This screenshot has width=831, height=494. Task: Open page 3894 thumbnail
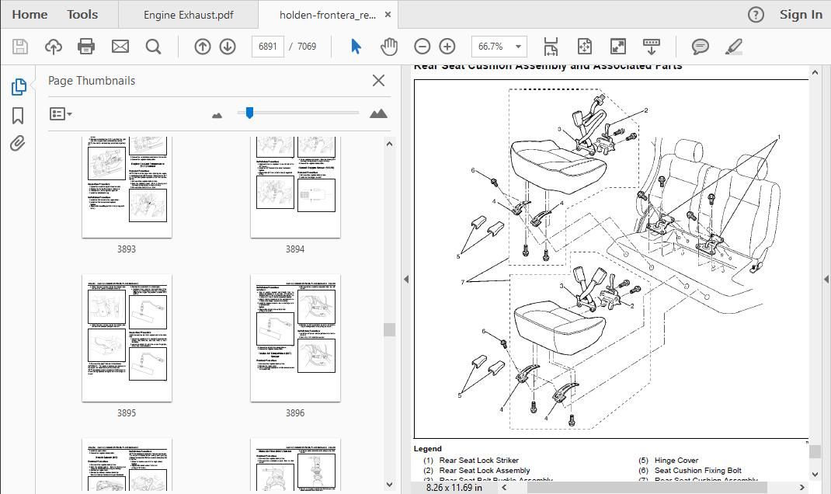click(295, 187)
